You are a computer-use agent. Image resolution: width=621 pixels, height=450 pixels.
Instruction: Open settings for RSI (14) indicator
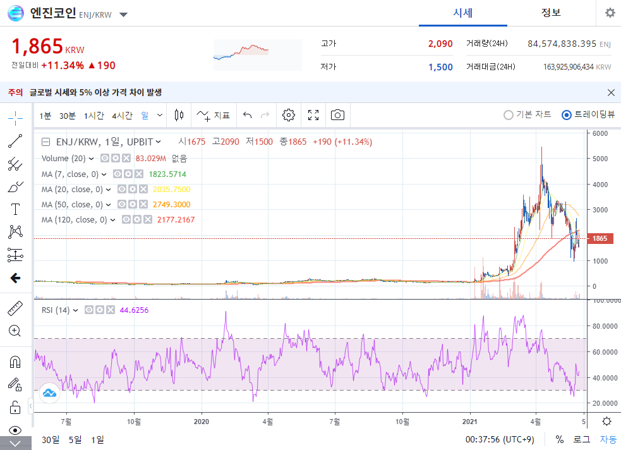coord(99,310)
